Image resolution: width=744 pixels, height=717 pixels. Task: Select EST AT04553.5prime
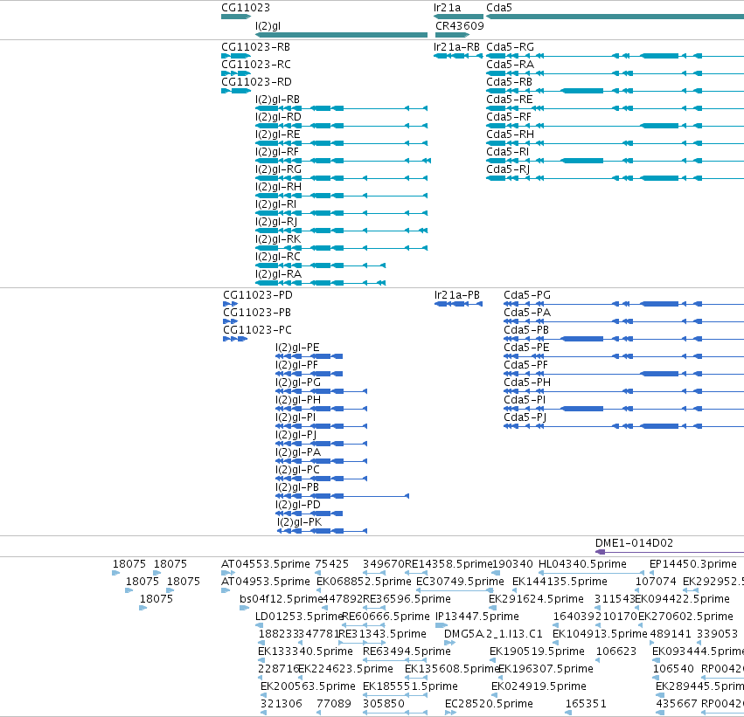pos(265,564)
